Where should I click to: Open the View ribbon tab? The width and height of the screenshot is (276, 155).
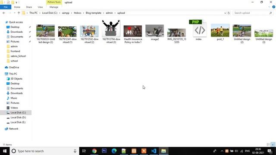coord(40,7)
